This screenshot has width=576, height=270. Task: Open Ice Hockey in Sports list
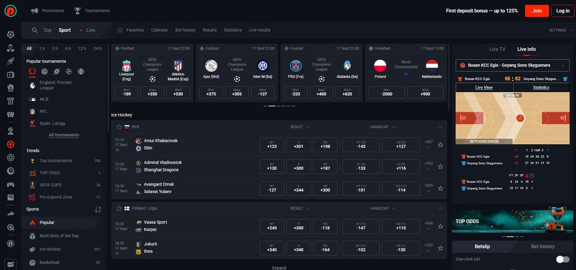[x=64, y=249]
